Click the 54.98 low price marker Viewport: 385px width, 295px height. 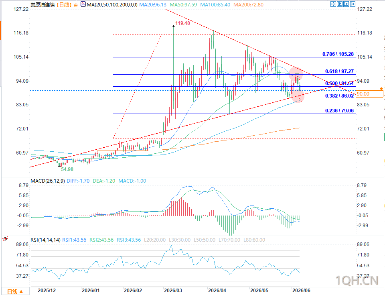(67, 169)
